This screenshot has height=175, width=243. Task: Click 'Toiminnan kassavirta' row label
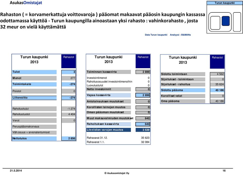(x=109, y=72)
